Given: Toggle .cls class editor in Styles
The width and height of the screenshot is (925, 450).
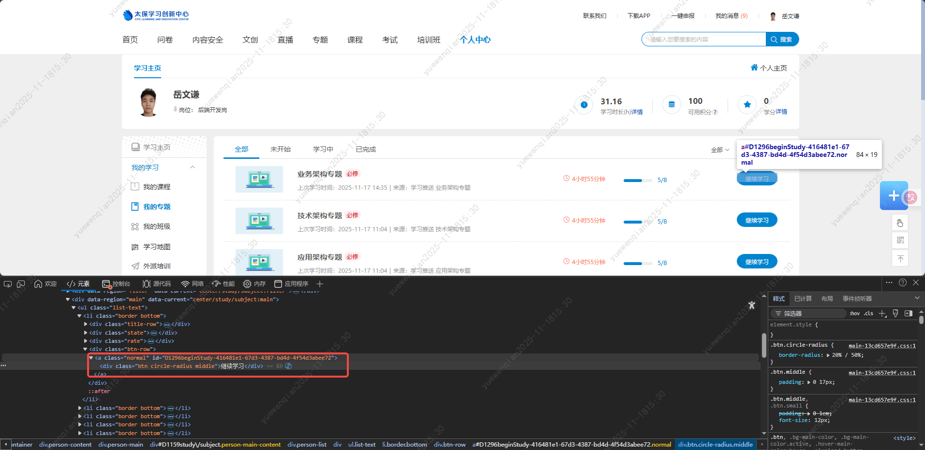Looking at the screenshot, I should 868,313.
